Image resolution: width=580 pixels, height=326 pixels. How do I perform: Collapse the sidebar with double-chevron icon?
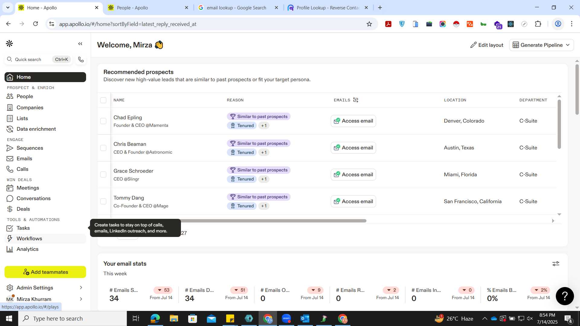point(80,44)
